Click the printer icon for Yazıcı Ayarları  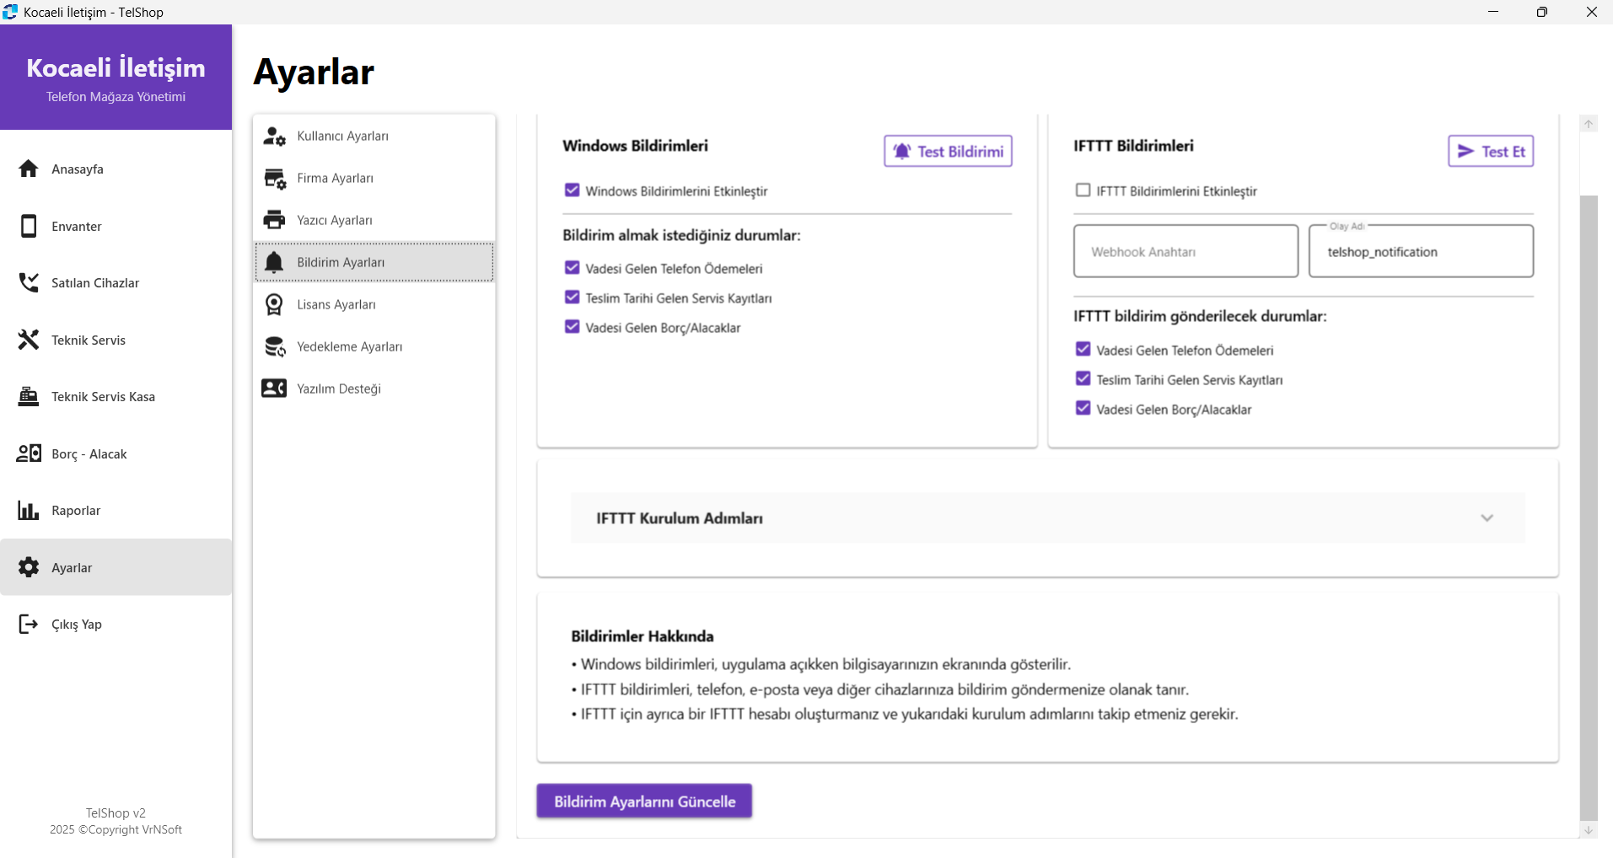tap(274, 220)
